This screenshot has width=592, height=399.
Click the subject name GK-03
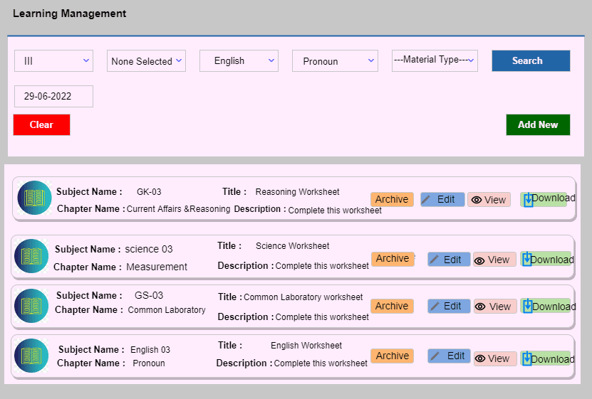pyautogui.click(x=149, y=192)
